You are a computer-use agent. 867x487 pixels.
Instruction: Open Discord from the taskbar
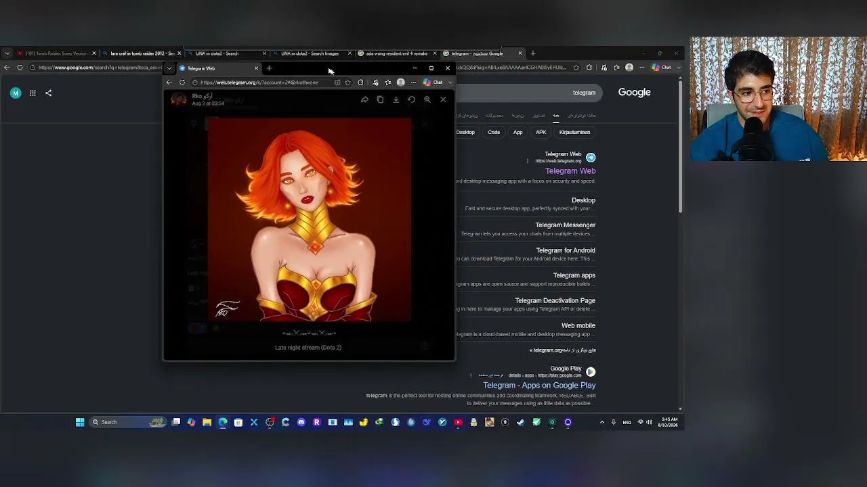click(x=301, y=422)
